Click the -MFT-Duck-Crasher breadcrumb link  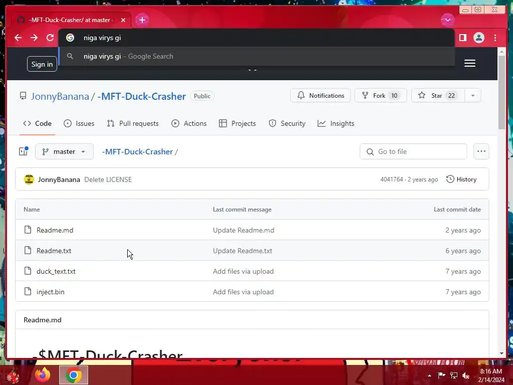point(137,151)
